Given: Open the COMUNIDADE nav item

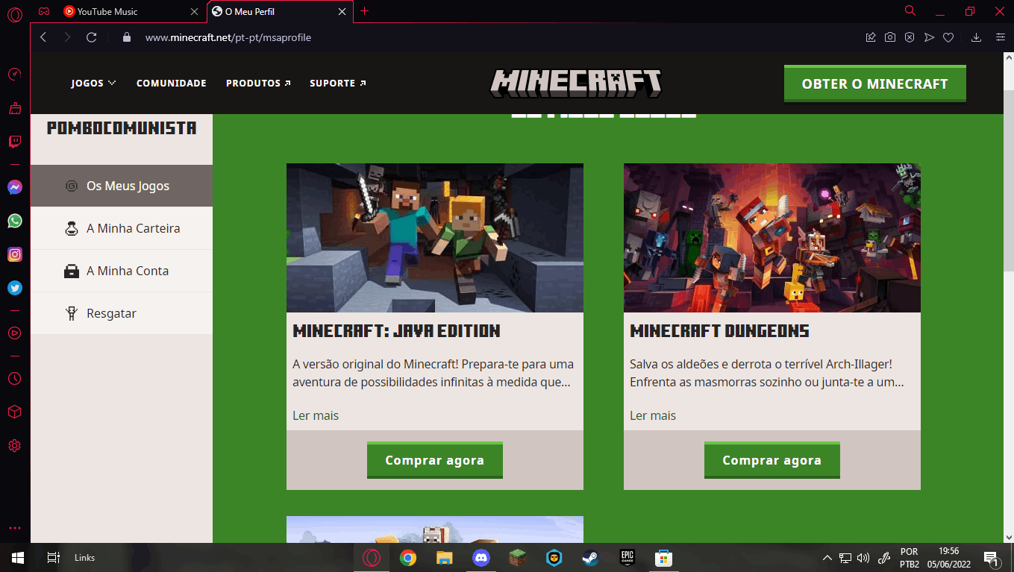Looking at the screenshot, I should click(171, 83).
